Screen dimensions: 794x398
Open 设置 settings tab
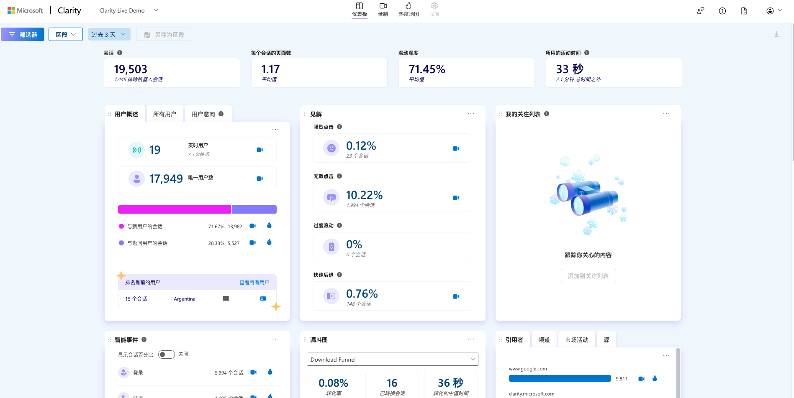(434, 10)
